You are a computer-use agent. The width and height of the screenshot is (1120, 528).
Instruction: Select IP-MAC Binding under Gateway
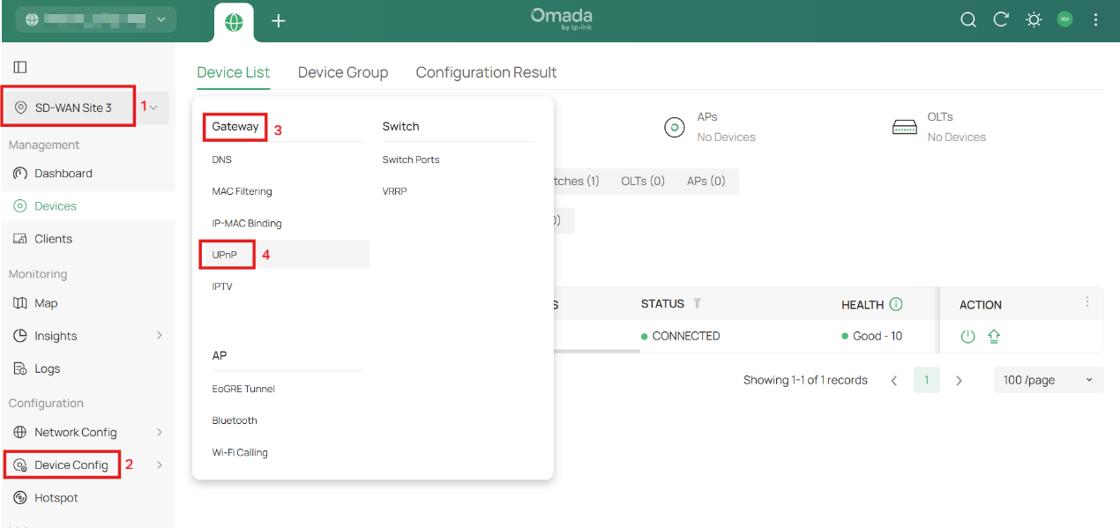pyautogui.click(x=247, y=223)
